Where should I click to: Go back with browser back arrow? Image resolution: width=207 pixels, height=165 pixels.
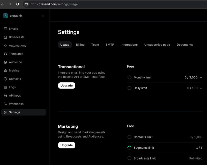coord(3,4)
